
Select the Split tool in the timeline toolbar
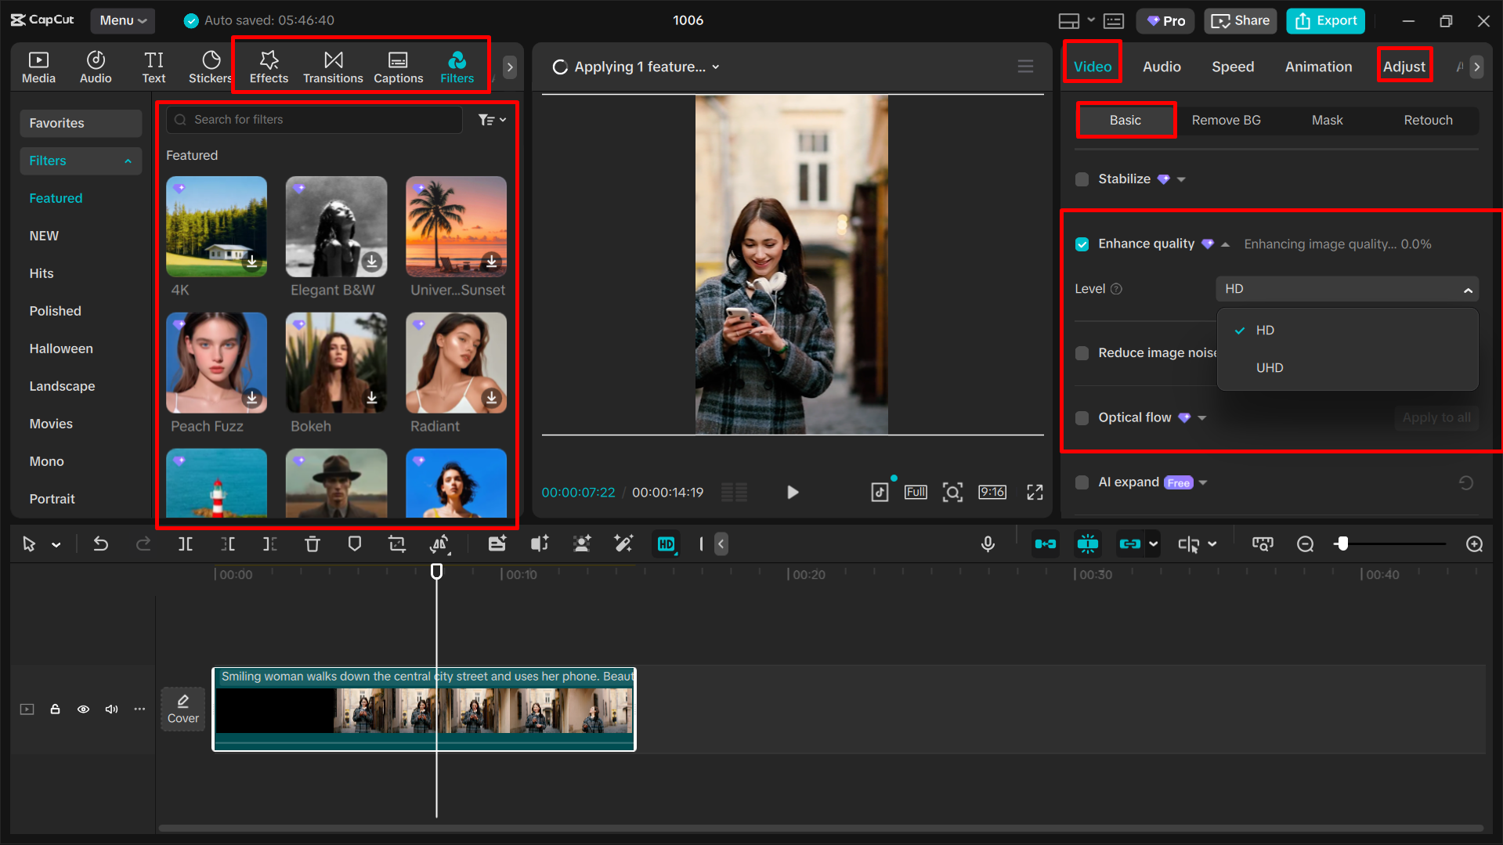(x=186, y=543)
